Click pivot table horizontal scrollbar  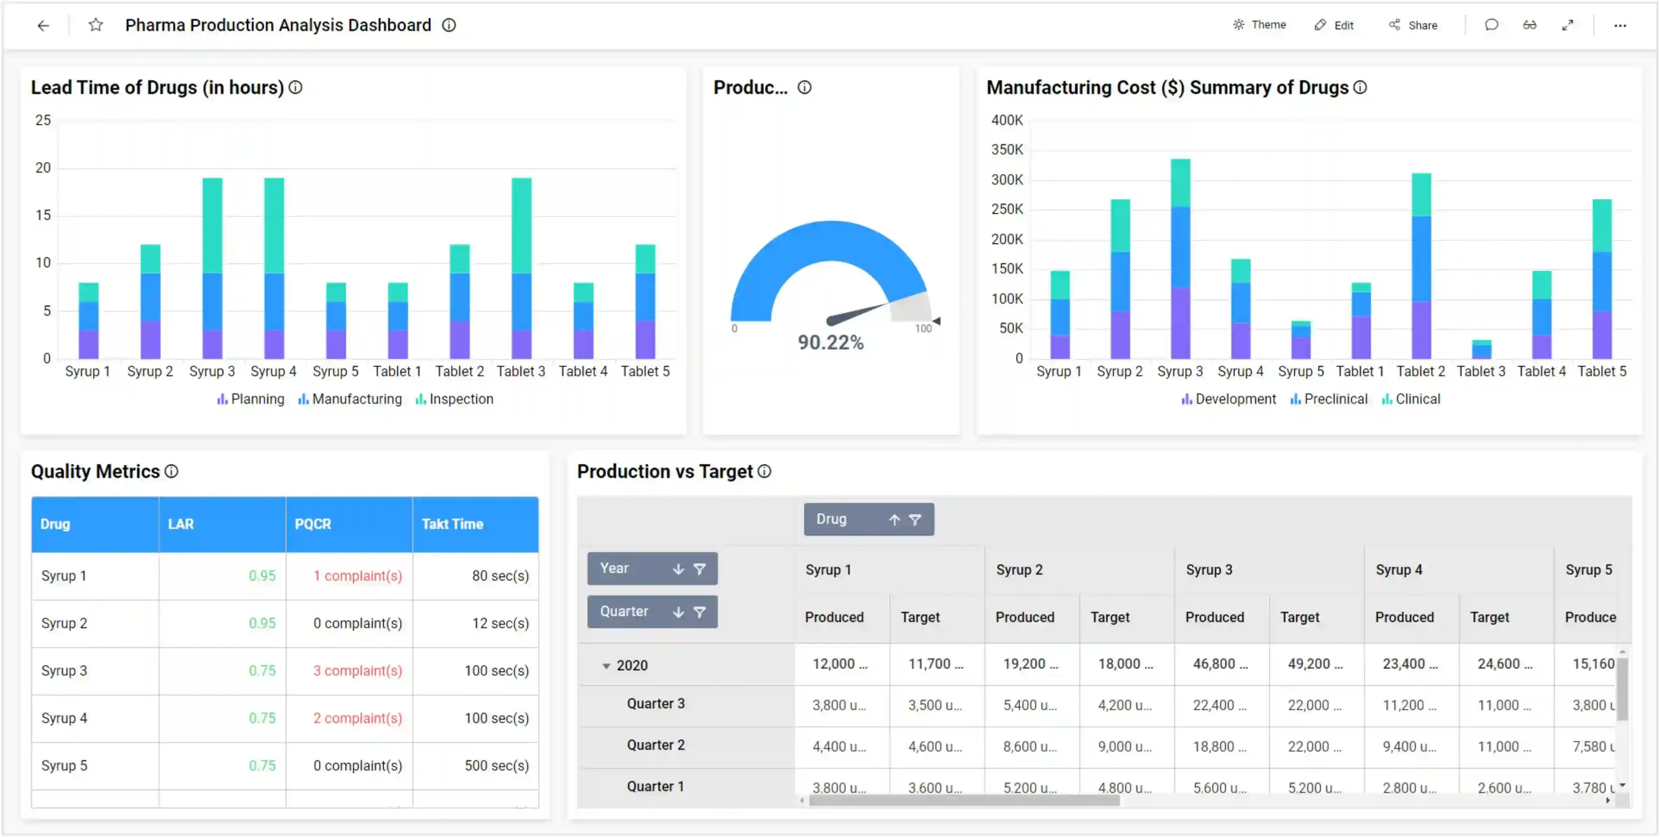(964, 801)
